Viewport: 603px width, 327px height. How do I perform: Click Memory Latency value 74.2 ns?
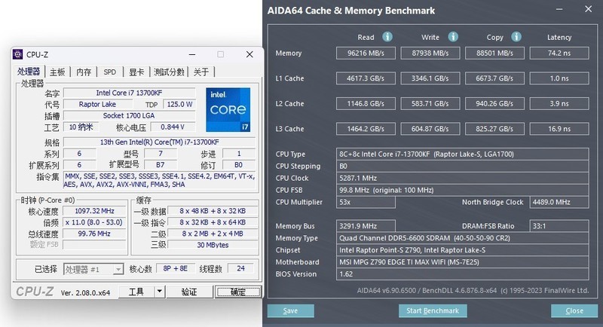pyautogui.click(x=559, y=53)
